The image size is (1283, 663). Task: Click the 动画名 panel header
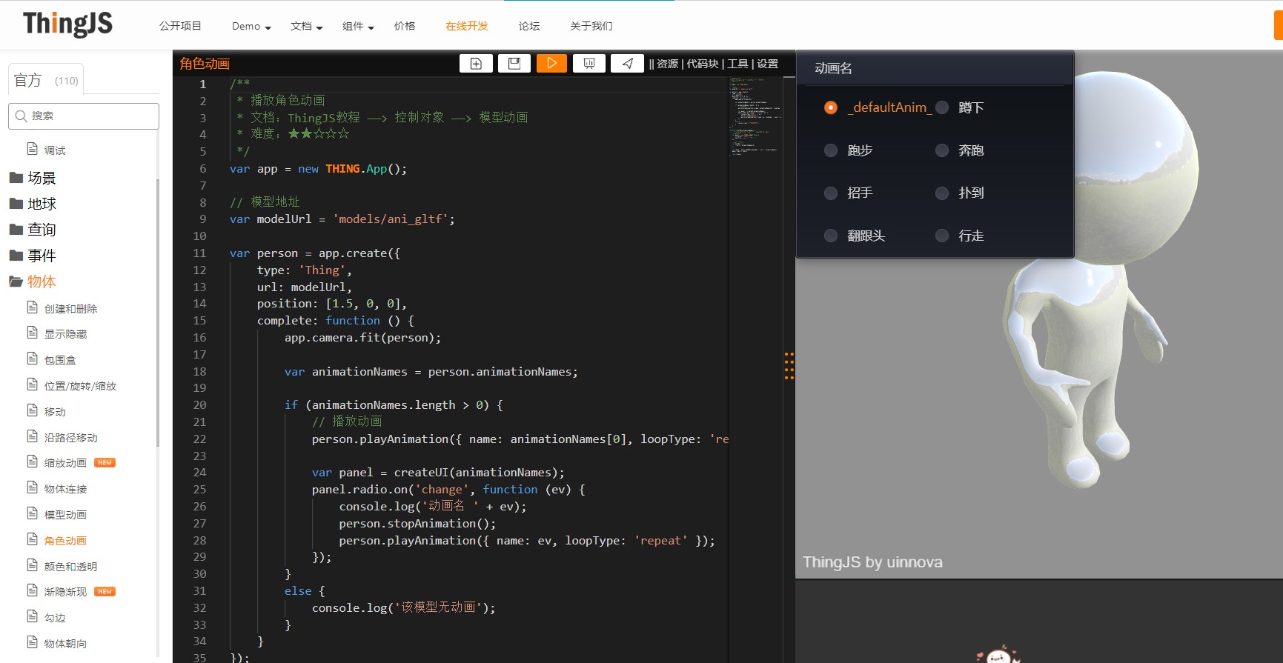[x=935, y=68]
